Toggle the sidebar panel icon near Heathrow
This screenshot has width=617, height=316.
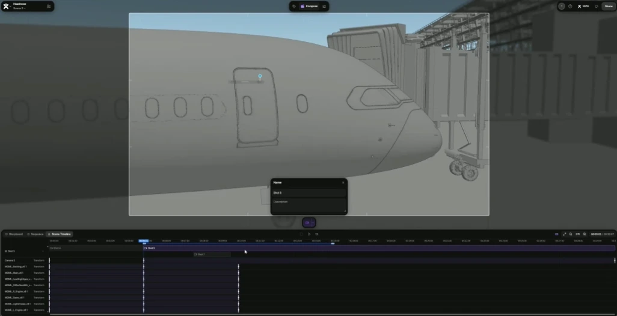[49, 6]
